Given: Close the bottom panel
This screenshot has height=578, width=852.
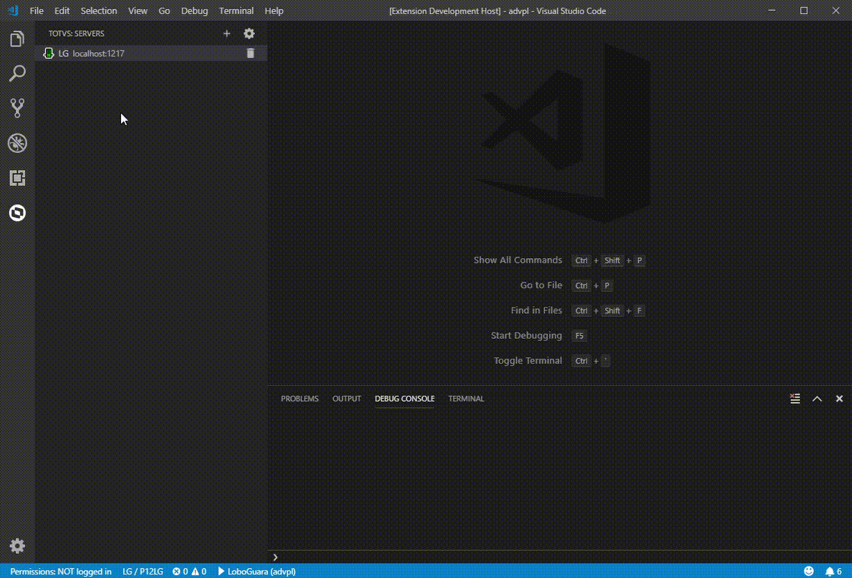Looking at the screenshot, I should (x=839, y=398).
